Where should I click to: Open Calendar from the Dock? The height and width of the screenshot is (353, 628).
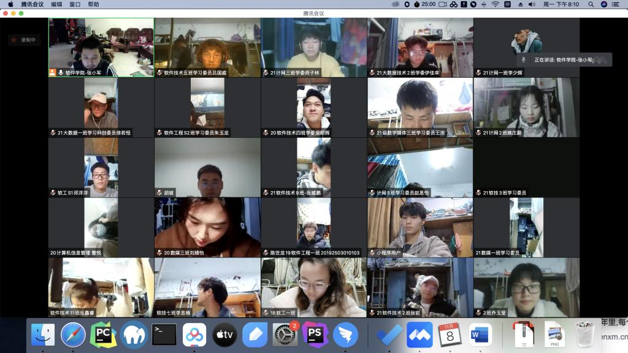(x=450, y=335)
